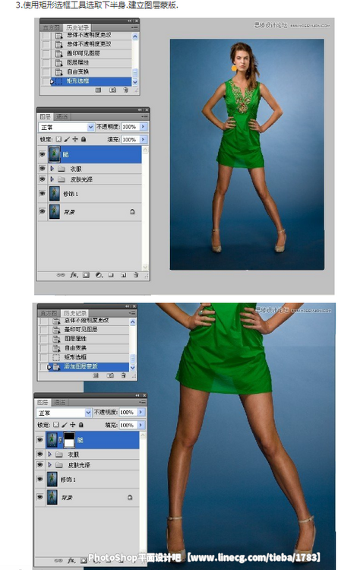The height and width of the screenshot is (570, 357).
Task: Open the opacity slider arrow in second image Layers panel
Action: click(141, 412)
